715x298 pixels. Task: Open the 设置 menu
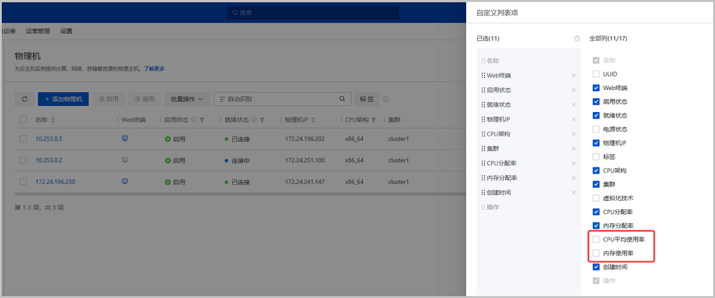(66, 32)
